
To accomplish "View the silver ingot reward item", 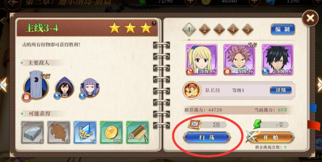I will coord(33,132).
